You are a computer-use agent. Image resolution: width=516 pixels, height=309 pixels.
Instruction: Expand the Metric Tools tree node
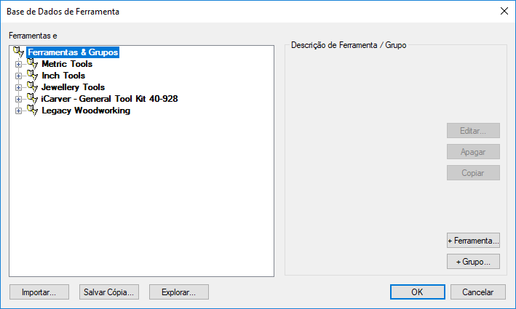pos(19,65)
